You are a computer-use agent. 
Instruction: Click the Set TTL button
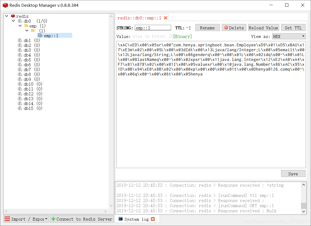293,28
